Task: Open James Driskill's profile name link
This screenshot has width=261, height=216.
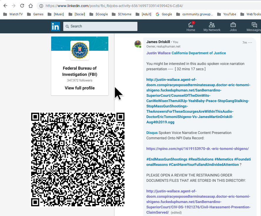Action: coord(158,42)
